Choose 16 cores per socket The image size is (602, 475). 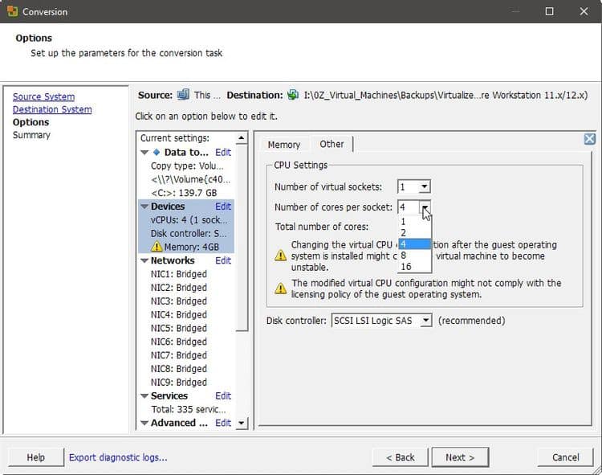coord(415,266)
